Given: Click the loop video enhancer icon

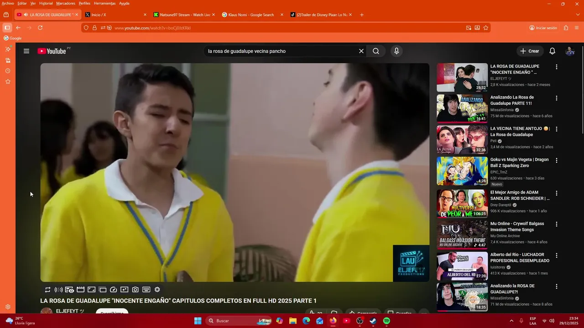Looking at the screenshot, I should [47, 290].
